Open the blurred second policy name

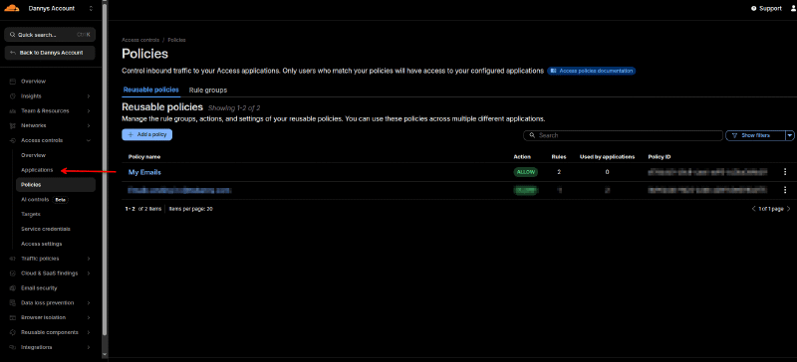point(179,190)
